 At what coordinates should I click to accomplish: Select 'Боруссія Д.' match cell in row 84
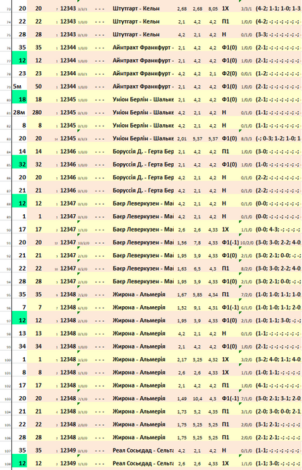pyautogui.click(x=143, y=151)
